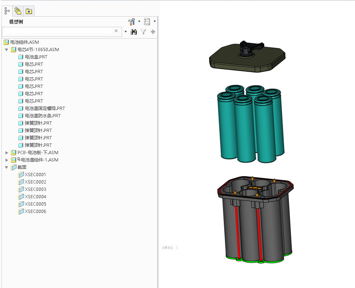Click the 分解状态 status label
The image size is (355, 288).
pos(168,248)
